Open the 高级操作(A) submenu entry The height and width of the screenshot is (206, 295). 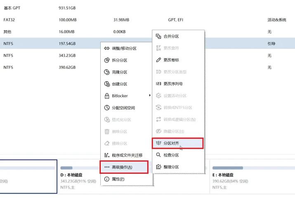click(x=124, y=167)
